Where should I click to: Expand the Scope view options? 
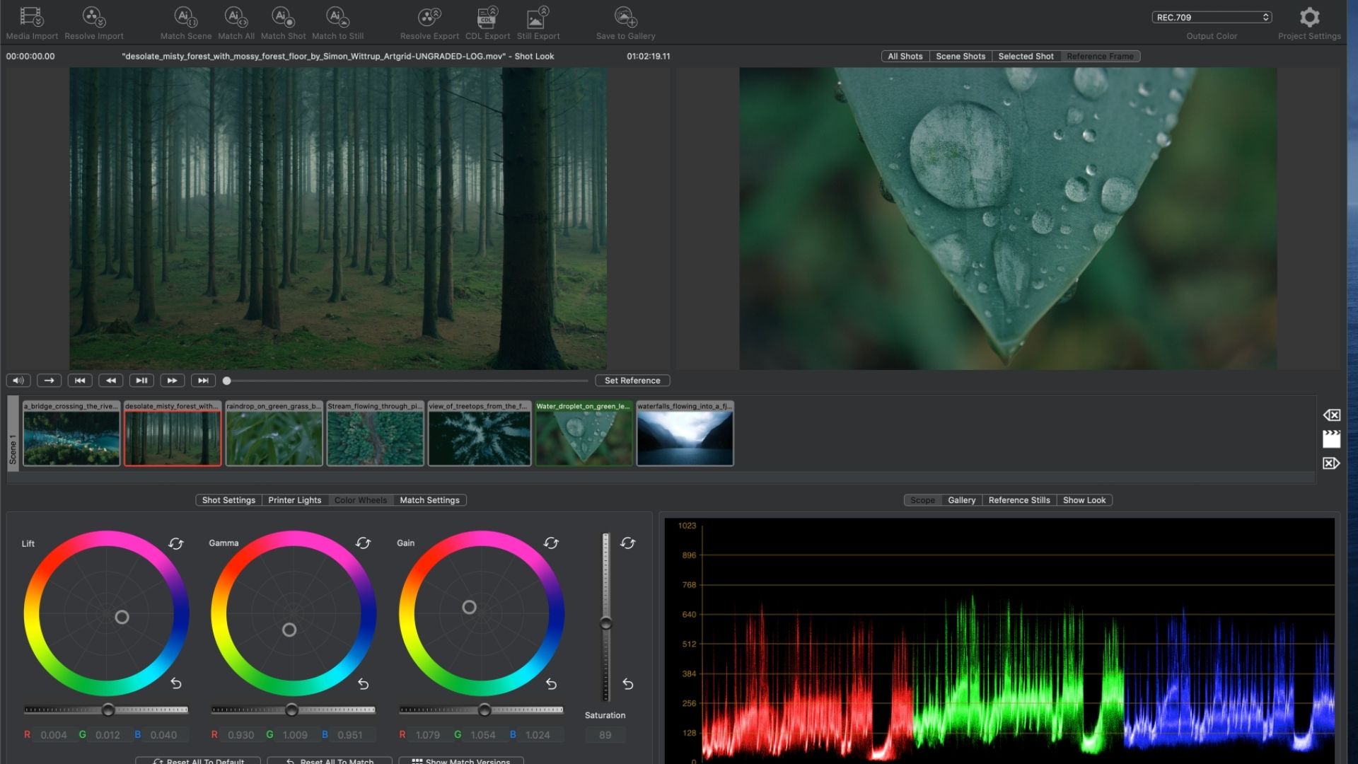(x=923, y=500)
